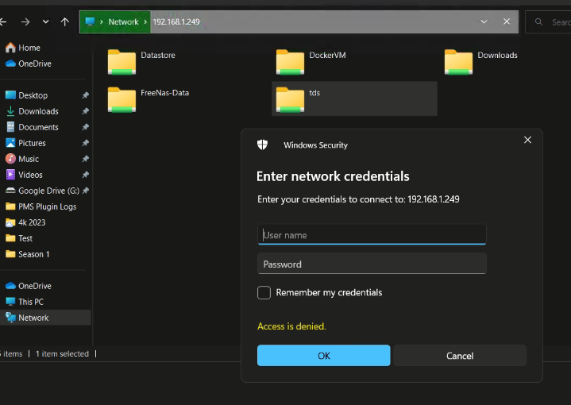The image size is (571, 405).
Task: Open the Downloads network share folder icon
Action: tap(458, 60)
